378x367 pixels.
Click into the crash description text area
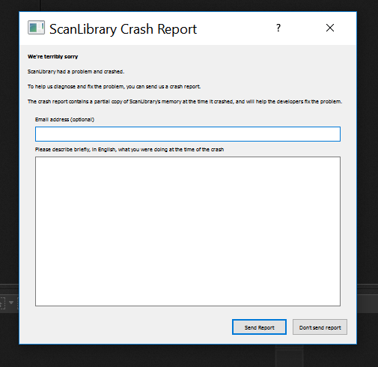[x=188, y=231]
